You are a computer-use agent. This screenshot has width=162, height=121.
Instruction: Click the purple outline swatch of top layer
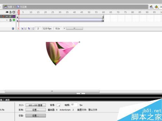[x=14, y=16]
